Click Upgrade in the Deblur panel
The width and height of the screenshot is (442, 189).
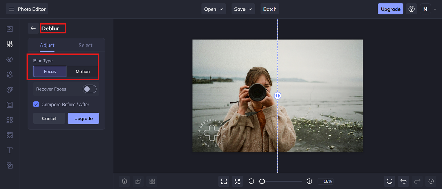click(83, 118)
